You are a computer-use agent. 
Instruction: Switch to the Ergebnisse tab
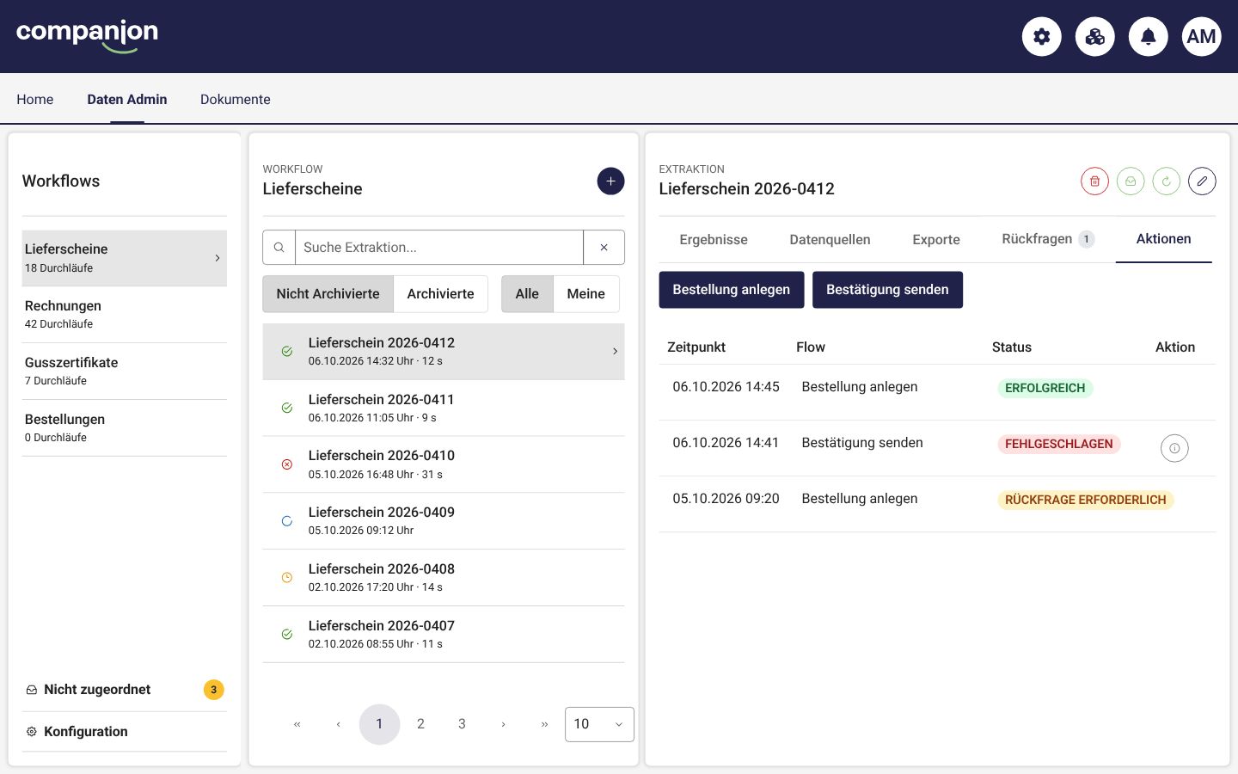pos(714,240)
